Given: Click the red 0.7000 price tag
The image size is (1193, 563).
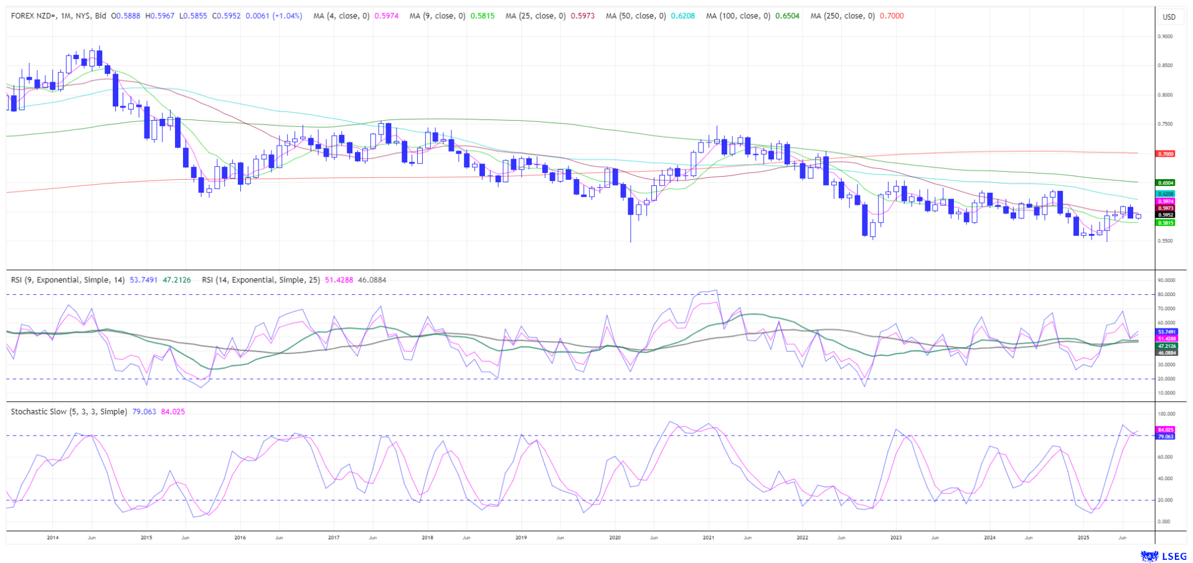Looking at the screenshot, I should [x=1165, y=154].
